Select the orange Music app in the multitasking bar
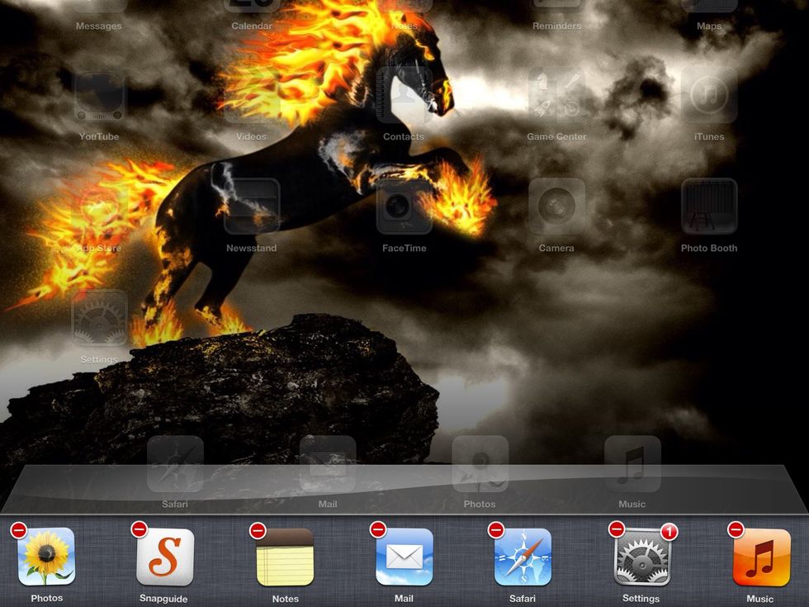Viewport: 809px width, 607px height. pyautogui.click(x=760, y=557)
